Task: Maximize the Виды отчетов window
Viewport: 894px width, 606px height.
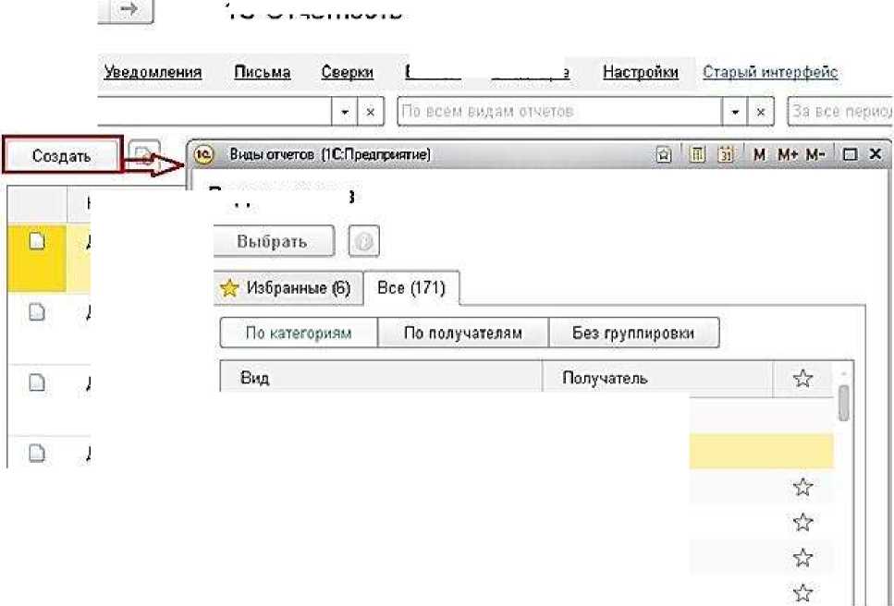Action: tap(850, 154)
